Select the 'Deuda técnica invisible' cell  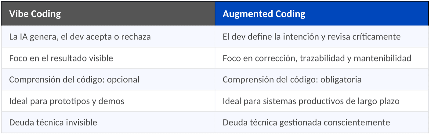tap(53, 123)
